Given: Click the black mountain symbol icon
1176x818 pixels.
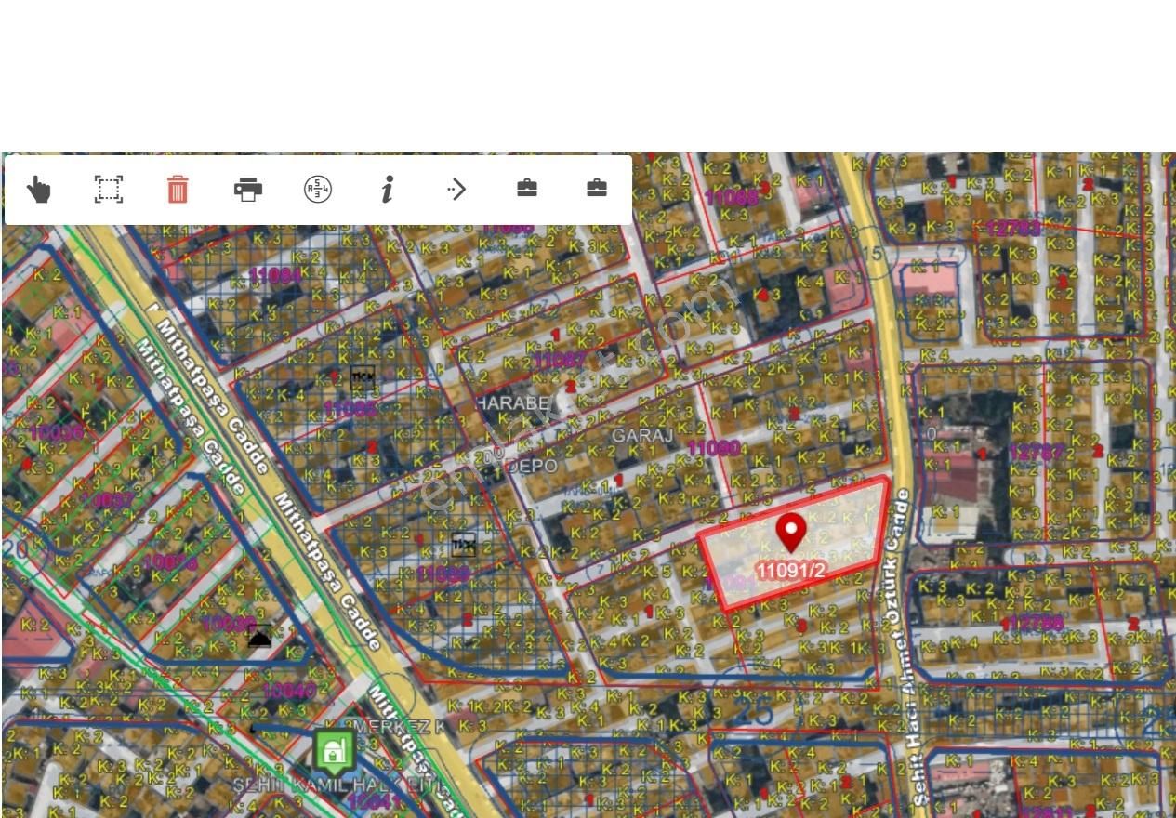Looking at the screenshot, I should point(259,636).
